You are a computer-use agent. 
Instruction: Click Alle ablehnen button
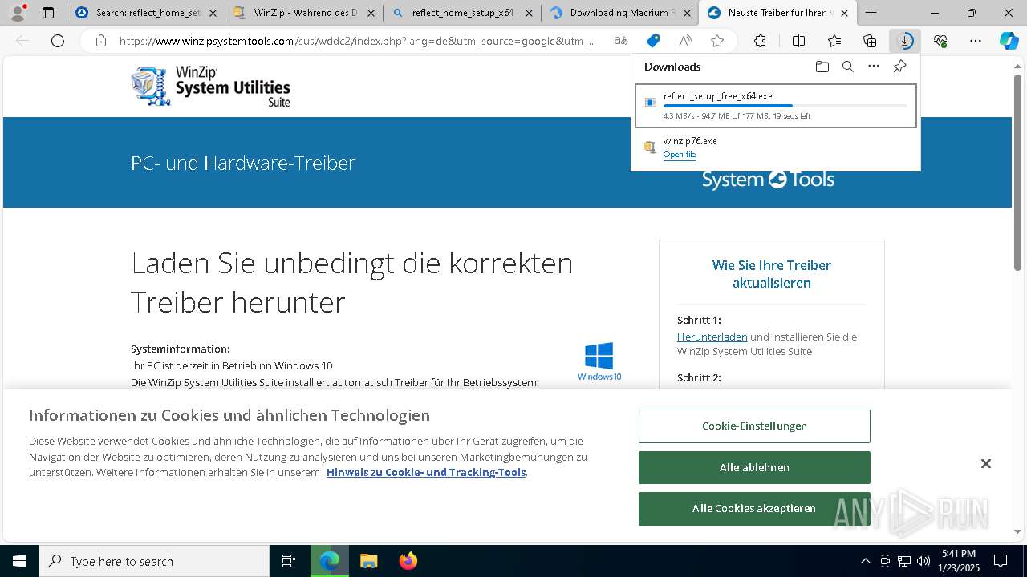(x=754, y=467)
